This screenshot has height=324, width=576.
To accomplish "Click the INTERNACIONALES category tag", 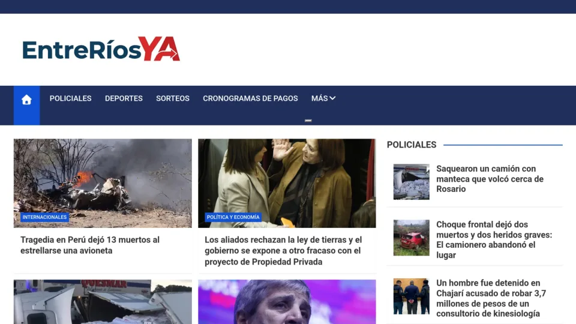I will point(44,217).
